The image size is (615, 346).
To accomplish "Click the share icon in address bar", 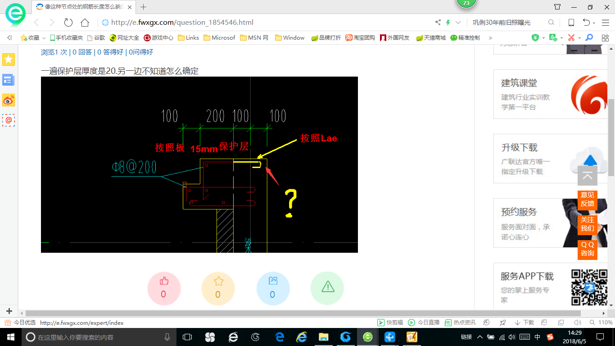I will tap(438, 23).
